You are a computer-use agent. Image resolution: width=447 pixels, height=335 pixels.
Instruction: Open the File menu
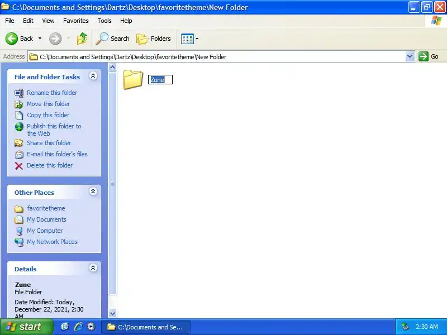9,21
